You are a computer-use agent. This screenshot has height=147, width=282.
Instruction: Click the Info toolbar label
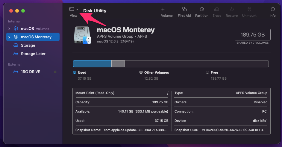[273, 16]
